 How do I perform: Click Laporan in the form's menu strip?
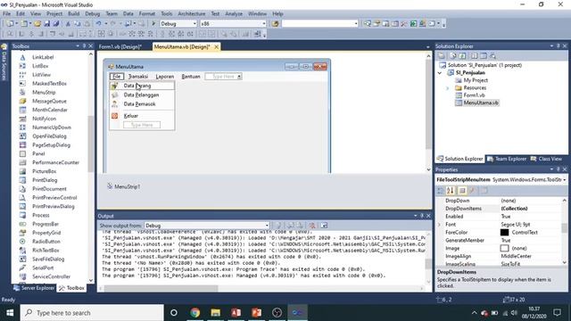[164, 77]
